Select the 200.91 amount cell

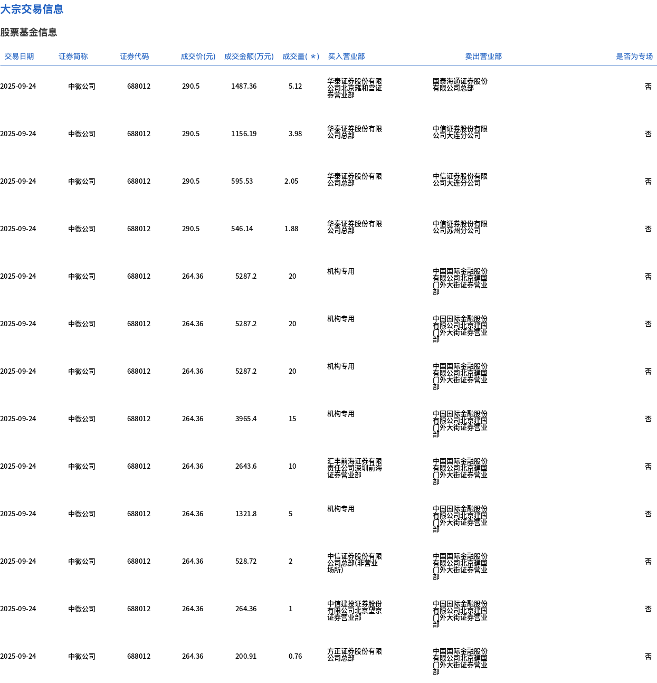coord(246,656)
